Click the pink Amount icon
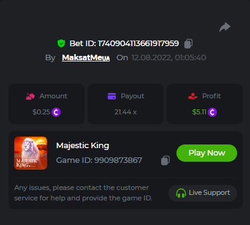250x225 pixels. 30,96
